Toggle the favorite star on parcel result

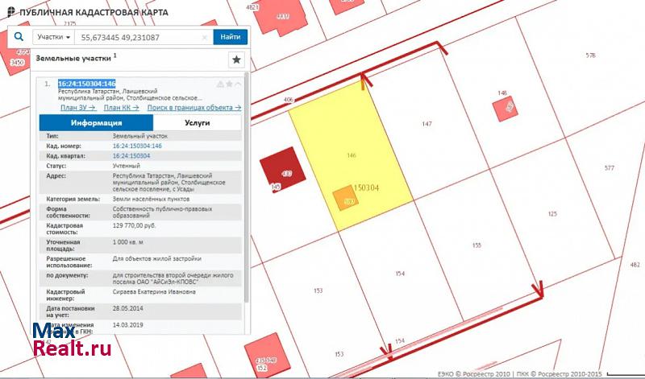pos(229,84)
